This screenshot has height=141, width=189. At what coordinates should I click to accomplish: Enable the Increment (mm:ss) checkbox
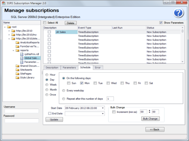click(114, 112)
